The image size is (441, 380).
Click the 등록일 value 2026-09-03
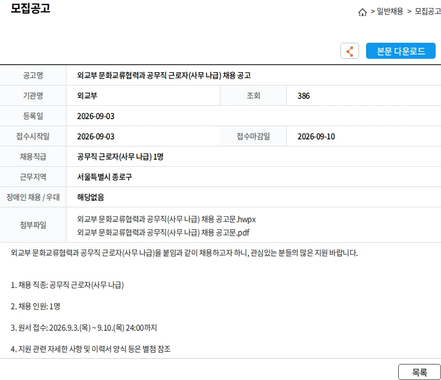pyautogui.click(x=96, y=117)
